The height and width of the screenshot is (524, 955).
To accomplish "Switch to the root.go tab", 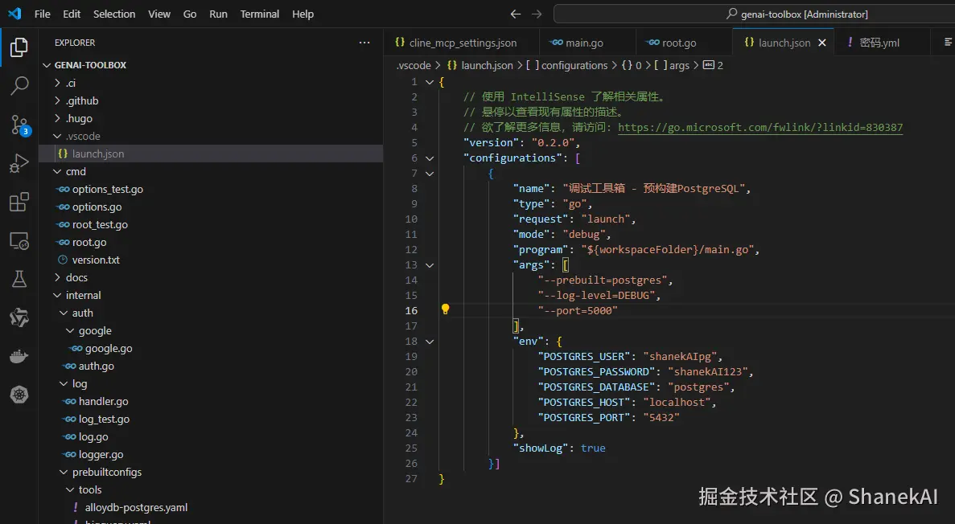I will click(x=678, y=43).
